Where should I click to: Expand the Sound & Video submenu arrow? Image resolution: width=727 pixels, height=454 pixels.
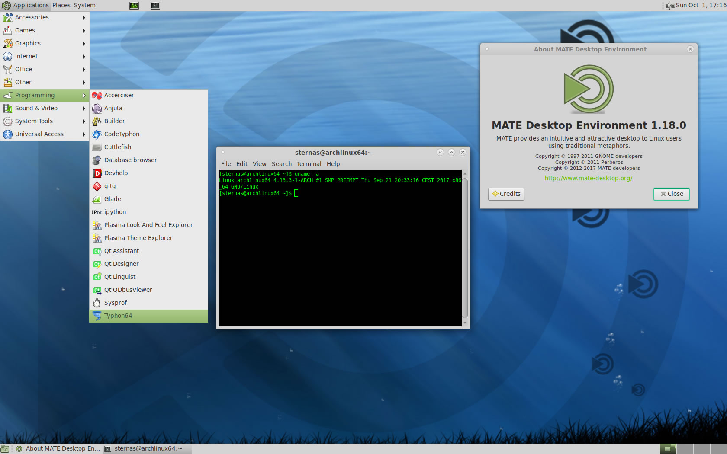pos(84,108)
